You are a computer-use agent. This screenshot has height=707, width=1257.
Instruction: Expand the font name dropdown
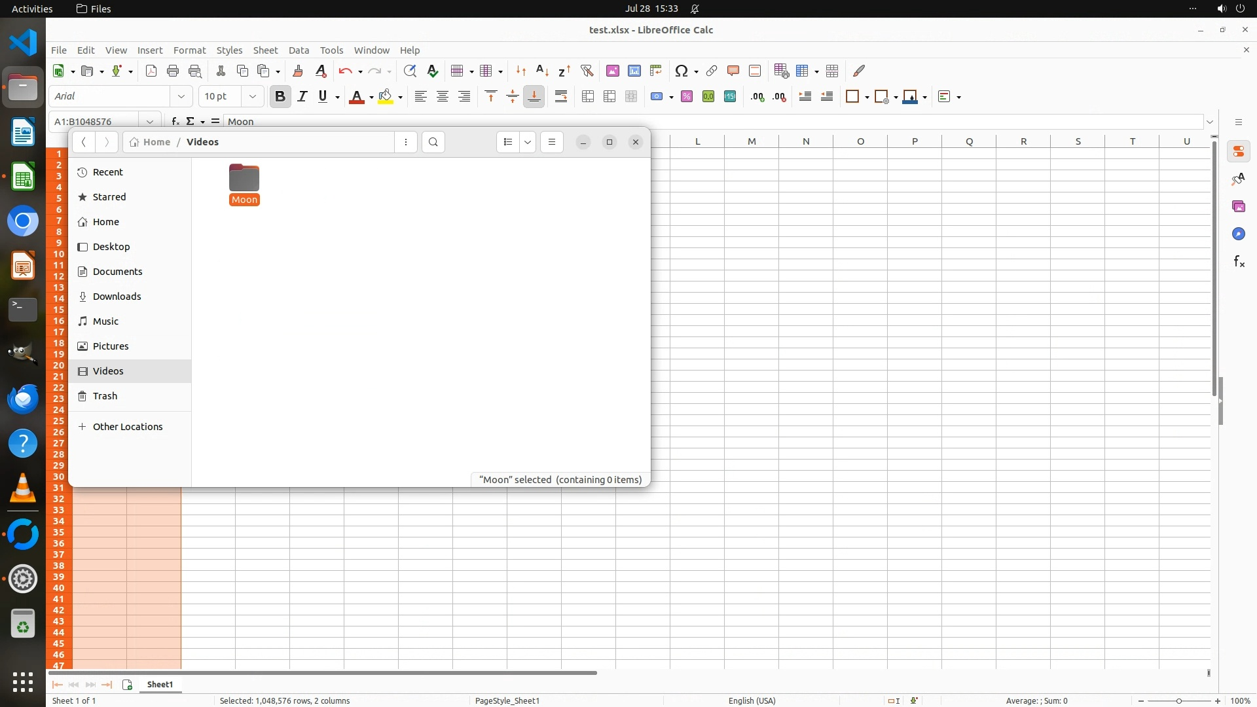point(181,96)
